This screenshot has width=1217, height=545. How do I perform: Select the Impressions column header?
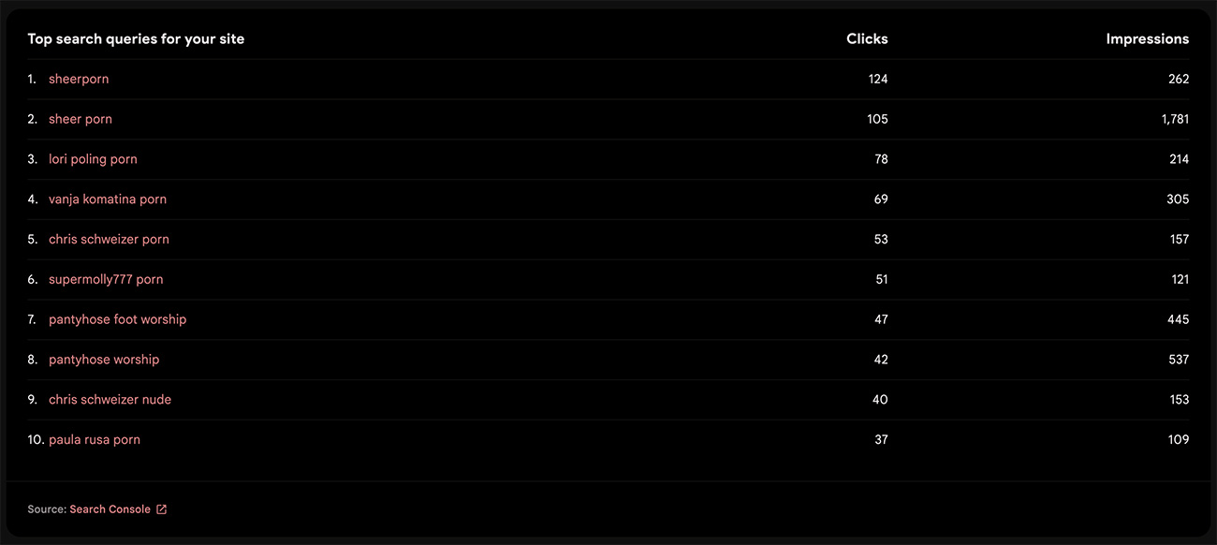(1147, 39)
